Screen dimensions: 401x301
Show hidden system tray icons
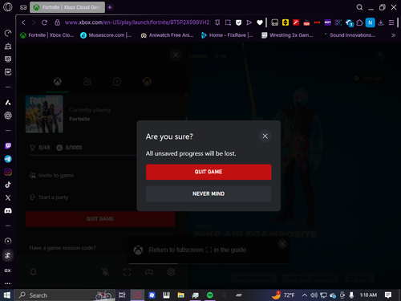tap(304, 295)
